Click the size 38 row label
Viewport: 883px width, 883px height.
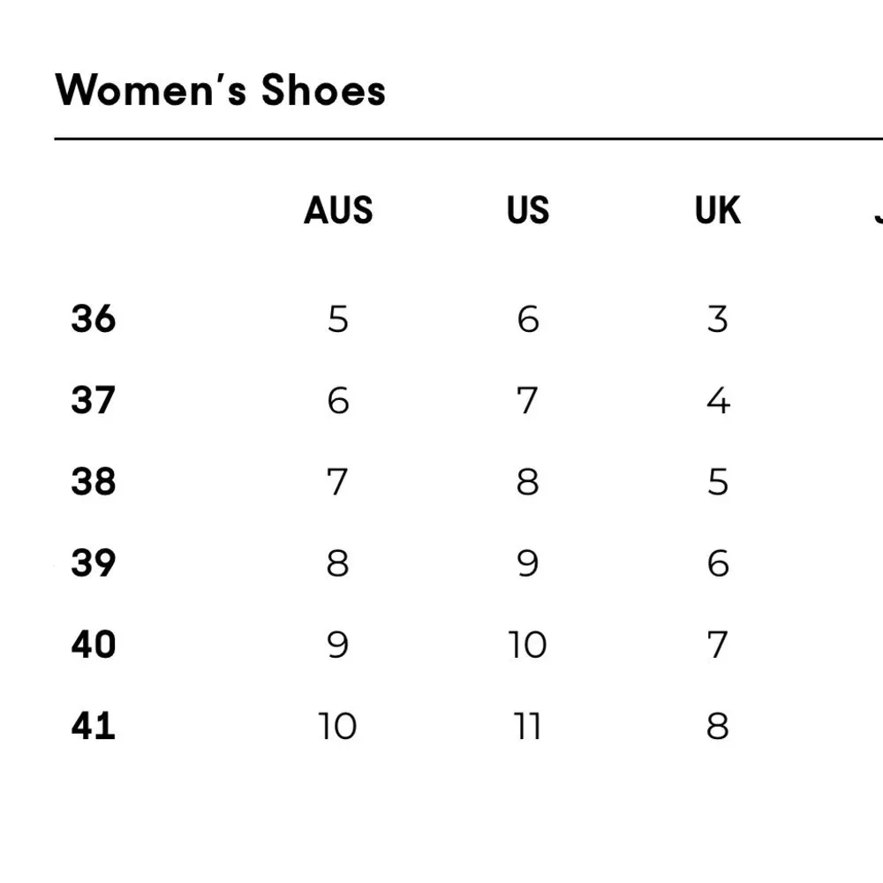pos(94,482)
